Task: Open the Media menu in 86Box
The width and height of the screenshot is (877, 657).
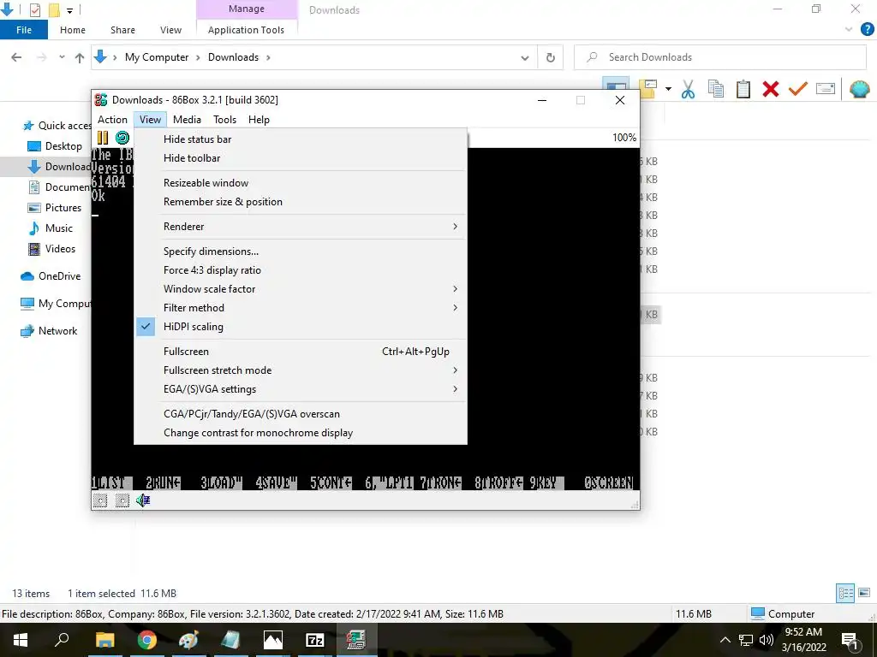Action: pyautogui.click(x=187, y=120)
